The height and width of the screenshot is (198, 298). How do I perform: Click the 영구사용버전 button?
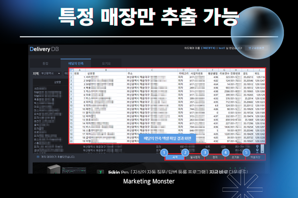[x=256, y=48]
